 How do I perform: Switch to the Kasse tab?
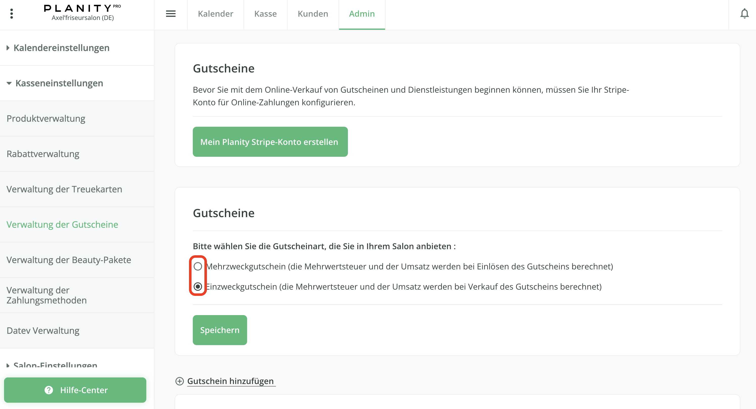[x=265, y=14]
